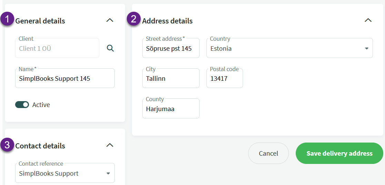Click the Client field Client 1 OÜ
The height and width of the screenshot is (185, 385).
tap(57, 48)
